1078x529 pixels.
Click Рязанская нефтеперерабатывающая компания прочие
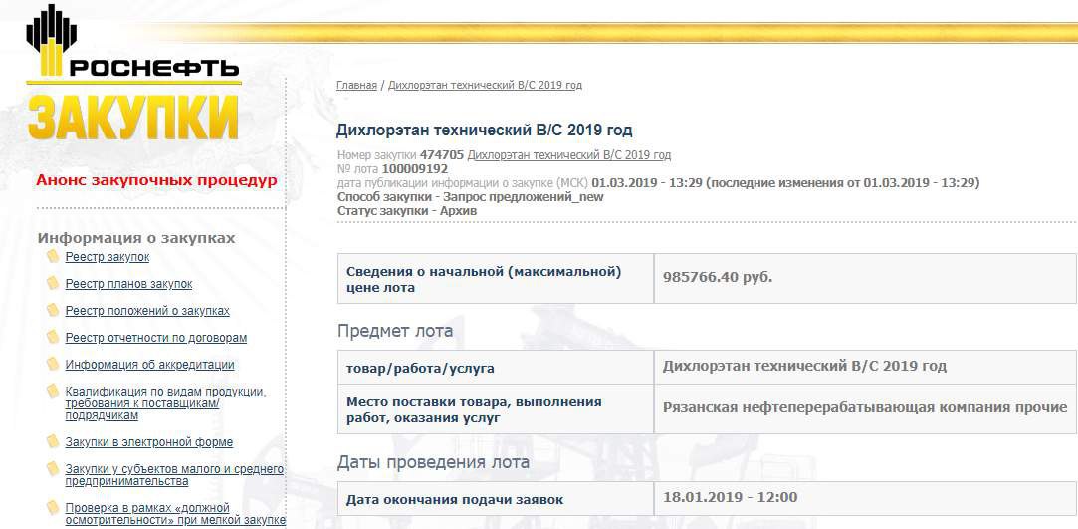pos(865,407)
